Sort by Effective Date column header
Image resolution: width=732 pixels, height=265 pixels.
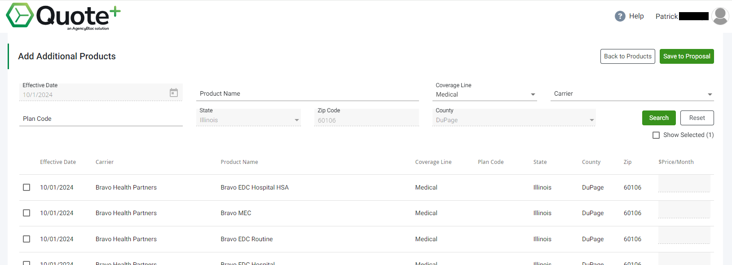pyautogui.click(x=58, y=162)
